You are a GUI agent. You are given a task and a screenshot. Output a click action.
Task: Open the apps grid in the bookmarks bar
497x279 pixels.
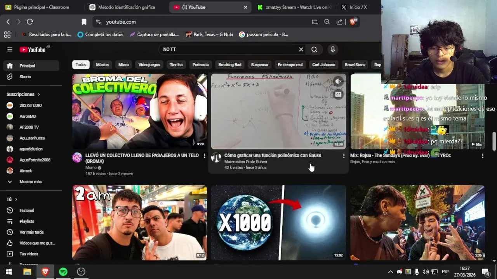click(7, 34)
